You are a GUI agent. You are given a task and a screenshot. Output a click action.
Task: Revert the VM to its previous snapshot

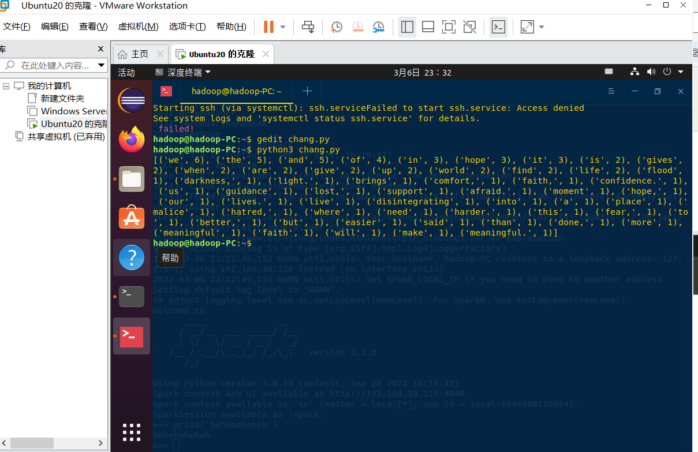pos(357,27)
